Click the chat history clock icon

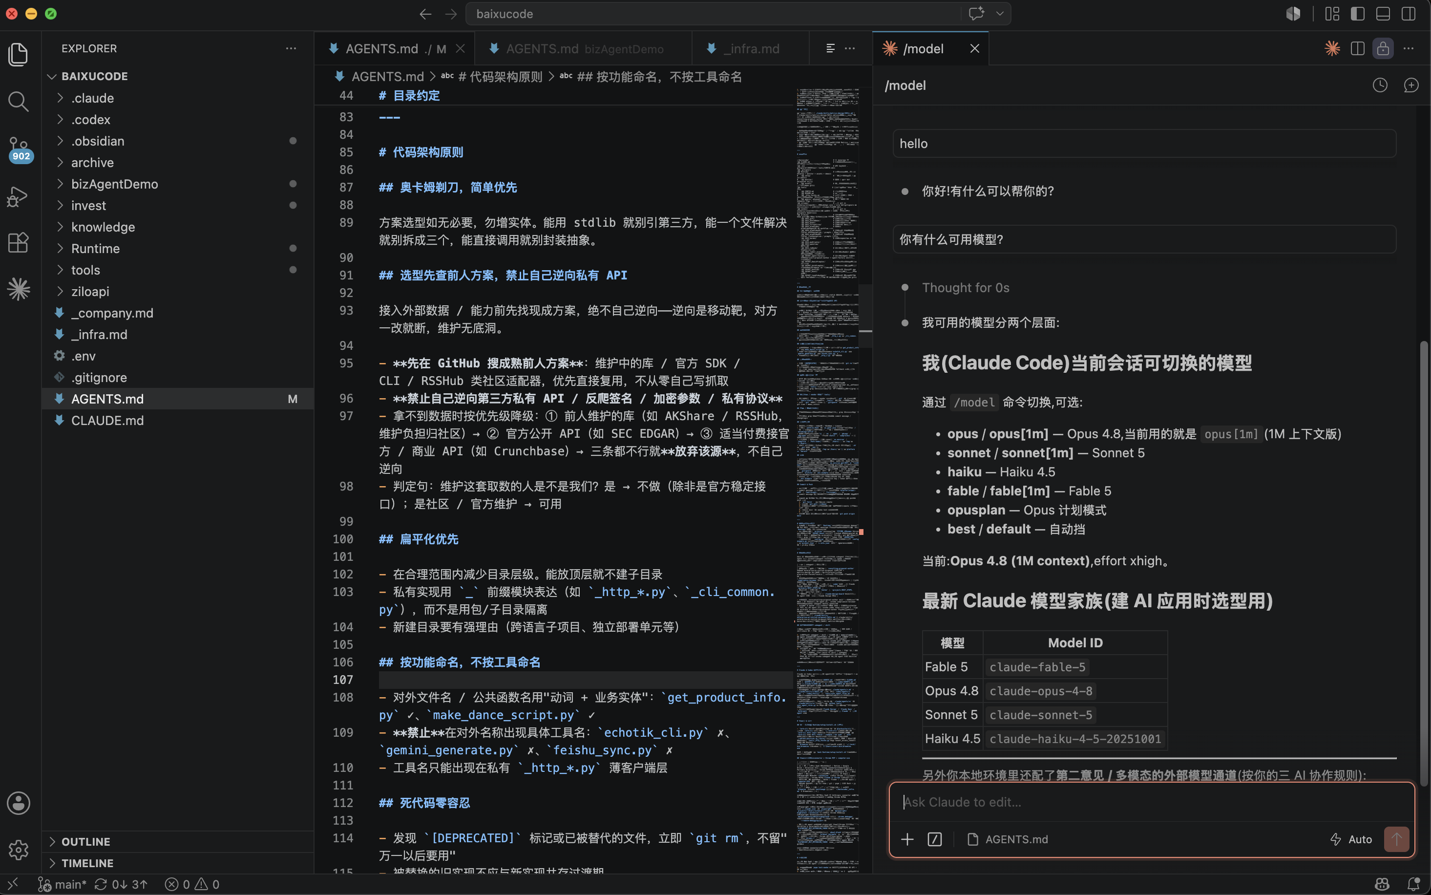(x=1380, y=85)
